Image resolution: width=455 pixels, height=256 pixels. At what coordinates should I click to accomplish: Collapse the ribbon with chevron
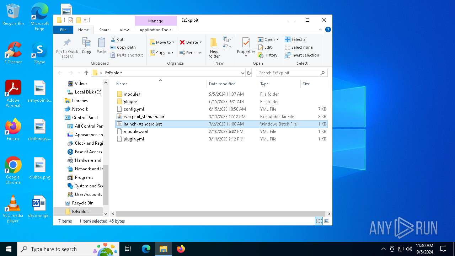click(x=320, y=30)
